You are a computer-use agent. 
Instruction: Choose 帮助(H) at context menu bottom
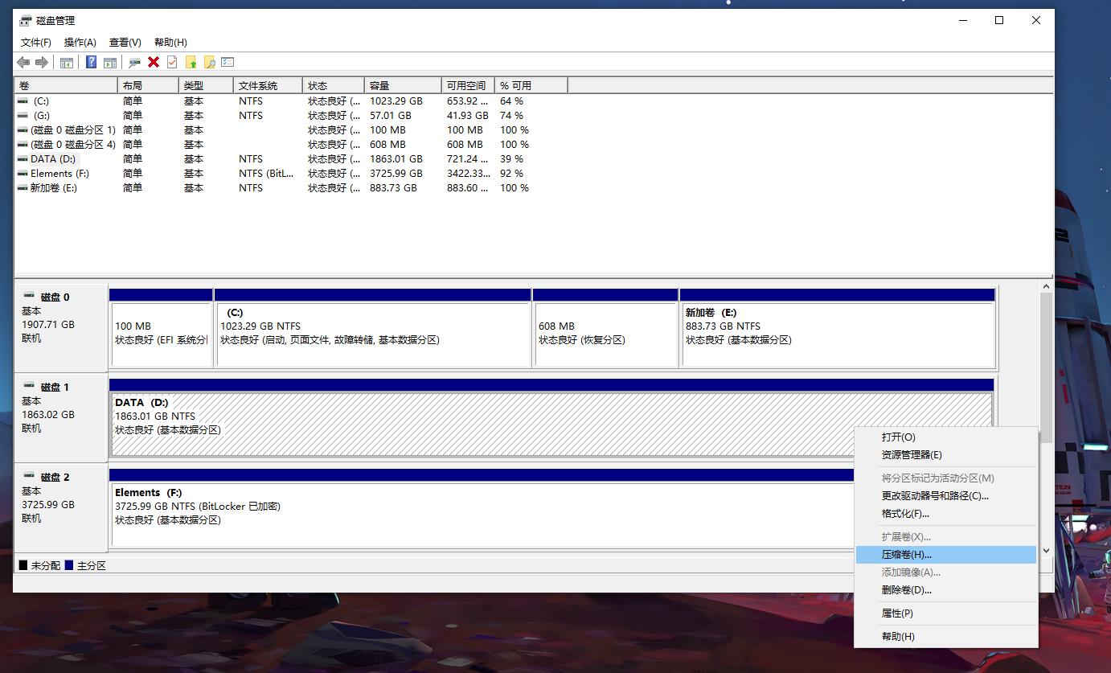pyautogui.click(x=946, y=637)
